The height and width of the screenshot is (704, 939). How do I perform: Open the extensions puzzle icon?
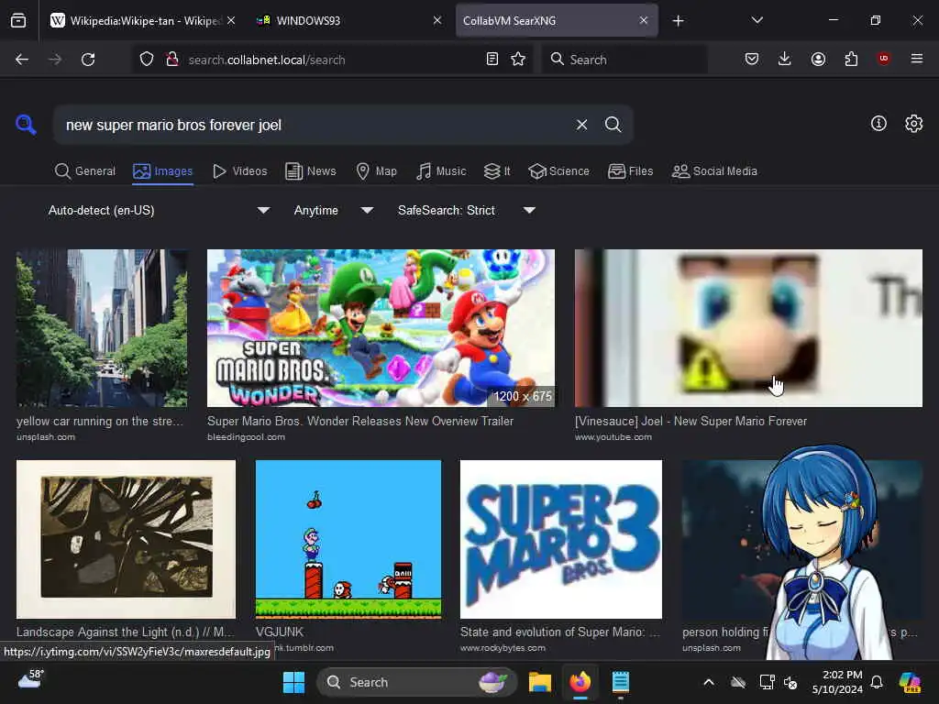coord(851,59)
